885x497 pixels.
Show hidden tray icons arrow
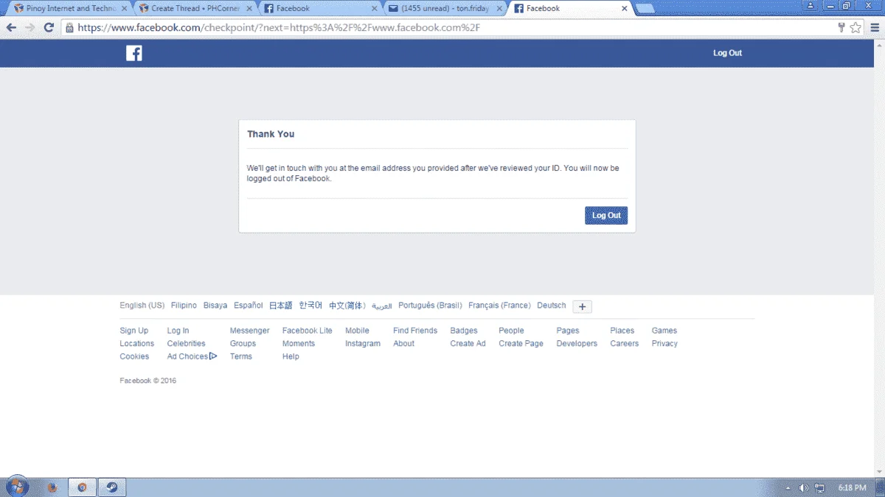788,487
